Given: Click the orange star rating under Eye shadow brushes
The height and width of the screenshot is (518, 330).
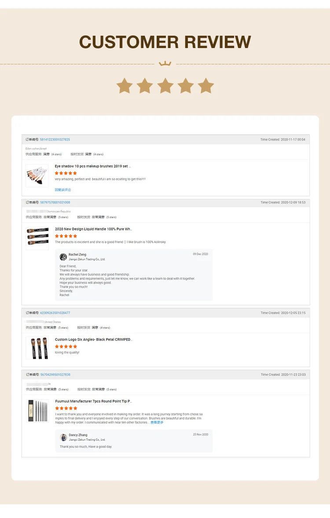Looking at the screenshot, I should pos(66,173).
